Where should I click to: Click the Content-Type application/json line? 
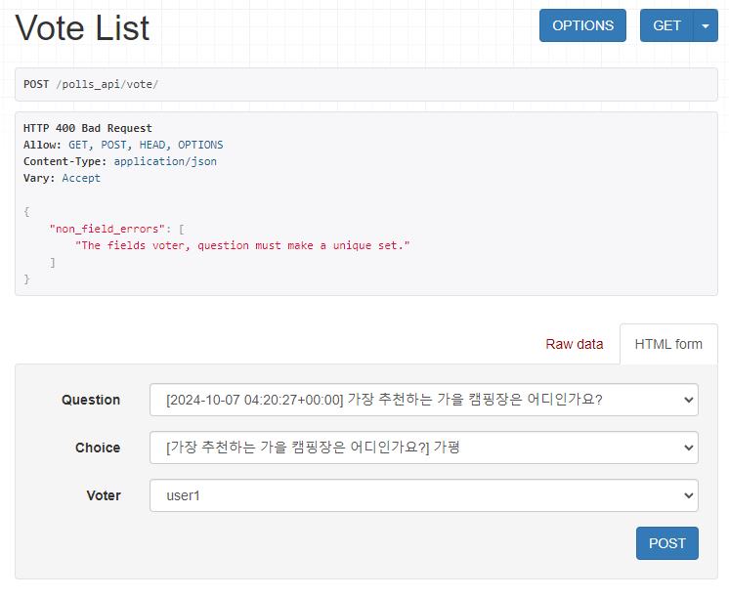[x=120, y=161]
